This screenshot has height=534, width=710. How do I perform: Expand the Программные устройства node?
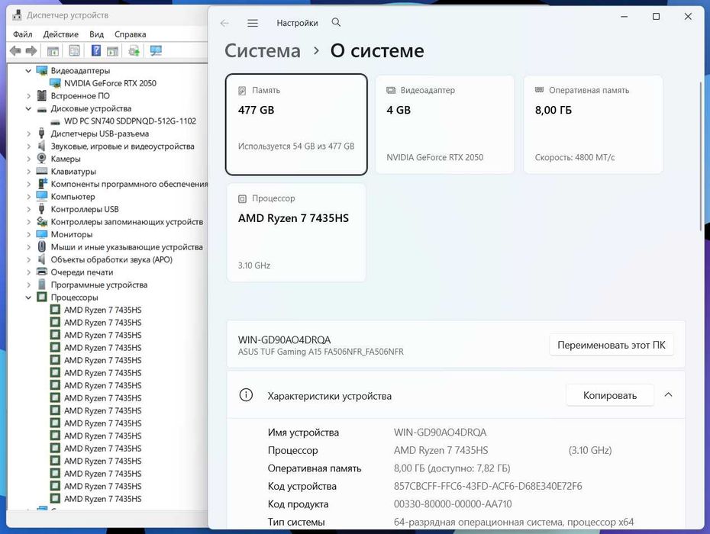click(x=28, y=285)
